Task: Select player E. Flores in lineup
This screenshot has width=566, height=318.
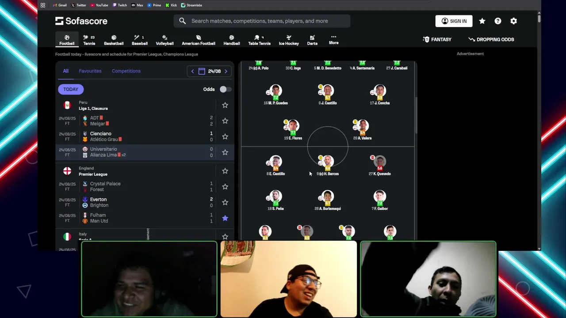Action: click(293, 130)
